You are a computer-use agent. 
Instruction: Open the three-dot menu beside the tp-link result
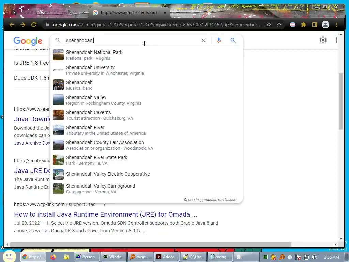(x=104, y=205)
